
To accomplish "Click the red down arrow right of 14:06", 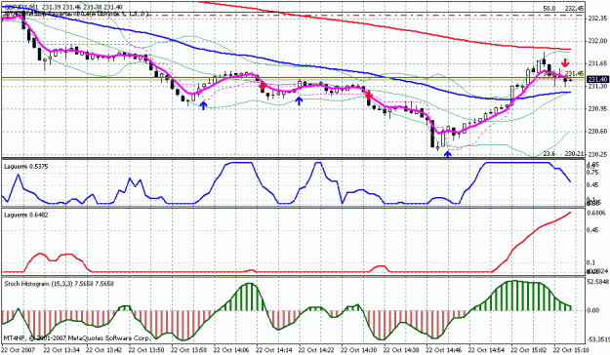I will [263, 85].
